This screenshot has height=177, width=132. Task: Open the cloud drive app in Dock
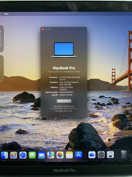click(92, 155)
